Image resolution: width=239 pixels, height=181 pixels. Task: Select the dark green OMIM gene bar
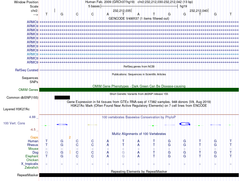coord(139,90)
